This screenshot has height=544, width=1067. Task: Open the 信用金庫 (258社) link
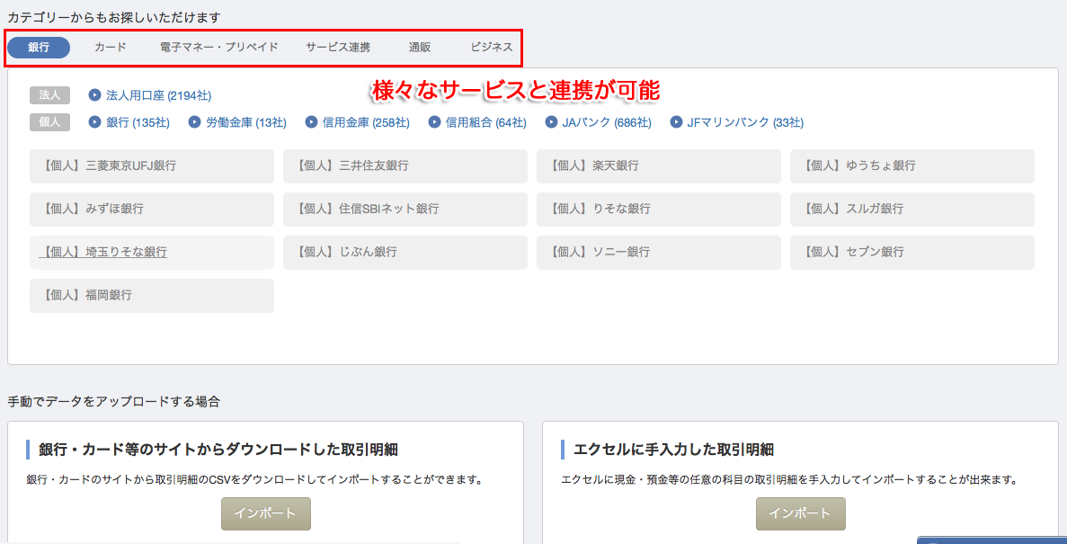click(366, 122)
